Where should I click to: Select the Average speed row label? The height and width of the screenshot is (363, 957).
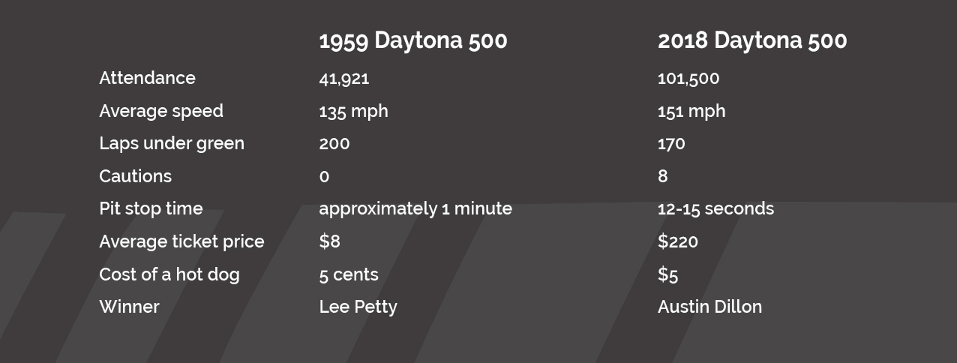point(161,111)
